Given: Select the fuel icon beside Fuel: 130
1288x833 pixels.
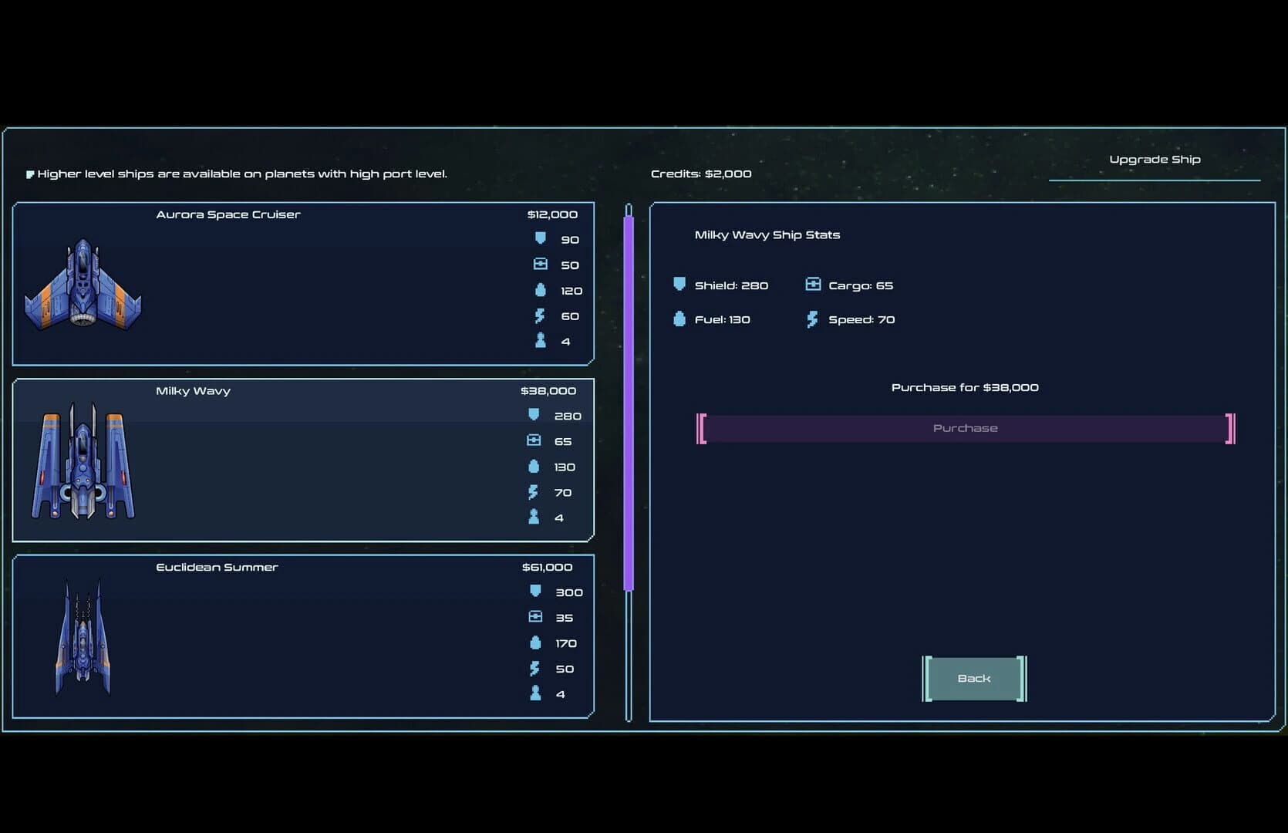Looking at the screenshot, I should click(x=679, y=319).
